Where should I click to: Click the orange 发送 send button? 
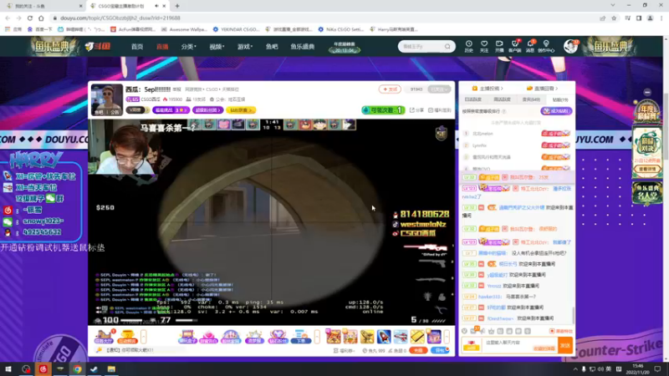point(565,345)
